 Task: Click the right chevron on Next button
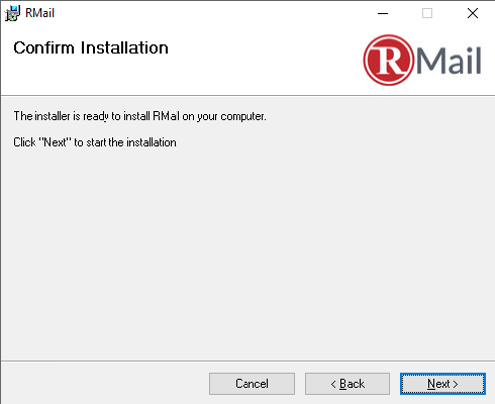(x=455, y=384)
